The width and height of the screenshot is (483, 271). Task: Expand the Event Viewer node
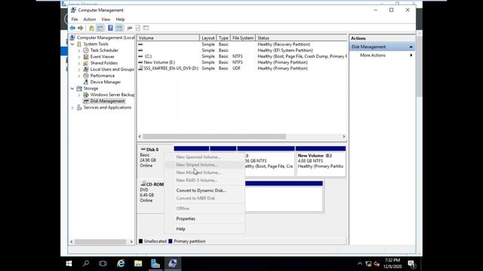[x=79, y=56]
